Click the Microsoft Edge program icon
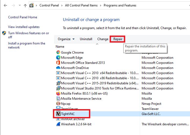190x135 pixels. click(x=58, y=57)
